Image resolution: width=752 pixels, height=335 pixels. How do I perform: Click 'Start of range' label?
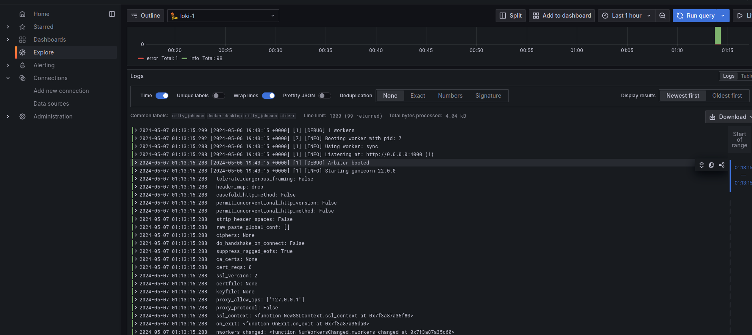coord(739,140)
